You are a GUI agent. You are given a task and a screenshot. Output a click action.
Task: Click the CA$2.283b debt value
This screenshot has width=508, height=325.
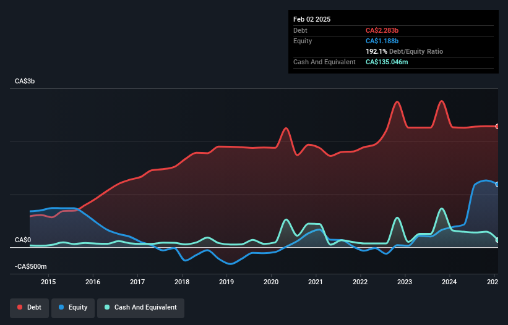pos(382,30)
